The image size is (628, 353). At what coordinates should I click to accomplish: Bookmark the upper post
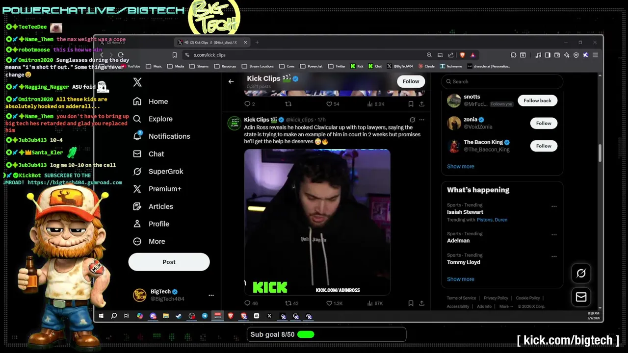coord(411,104)
